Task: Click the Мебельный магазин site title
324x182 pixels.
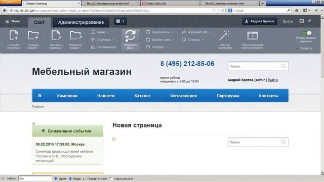Action: (82, 72)
